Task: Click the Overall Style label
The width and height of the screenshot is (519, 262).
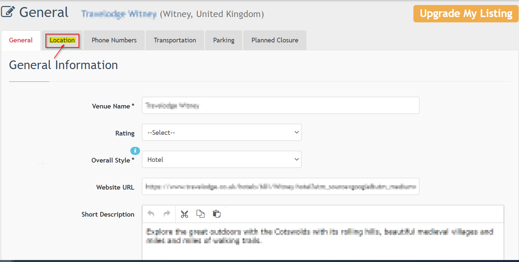Action: [113, 160]
